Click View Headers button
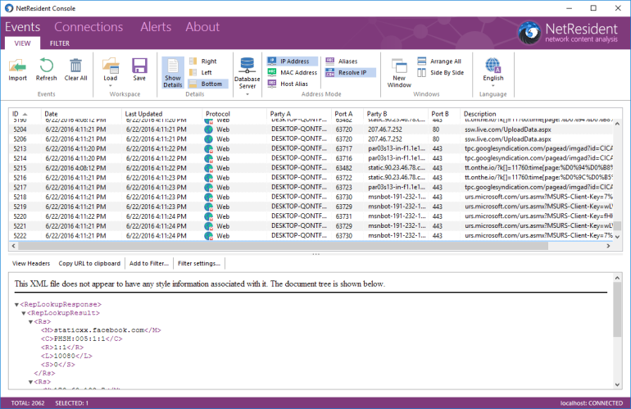Screen dimensions: 631x409 tap(31, 263)
